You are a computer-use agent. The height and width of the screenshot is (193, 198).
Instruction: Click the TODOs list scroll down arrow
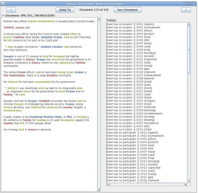pos(189,181)
